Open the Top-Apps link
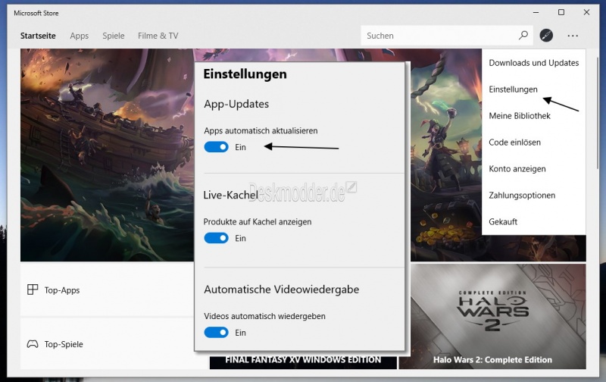This screenshot has width=606, height=382. tap(62, 290)
